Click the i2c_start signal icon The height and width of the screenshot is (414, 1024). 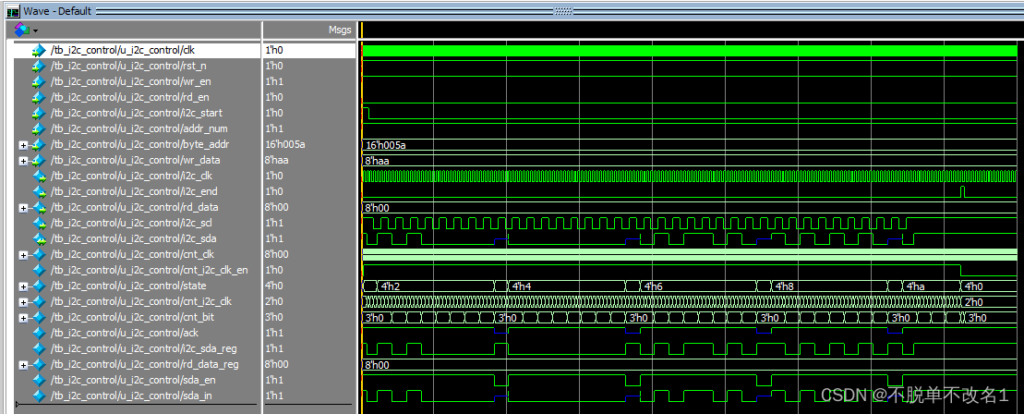point(39,113)
